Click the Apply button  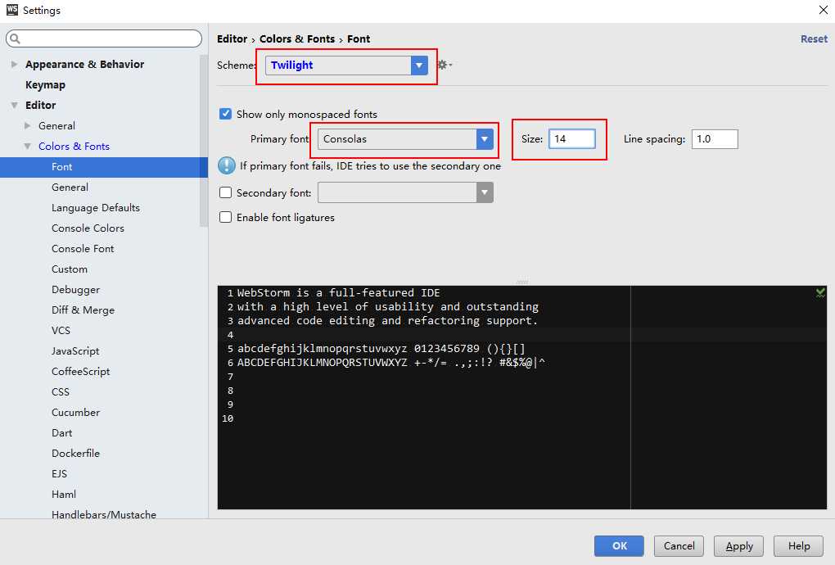click(738, 546)
